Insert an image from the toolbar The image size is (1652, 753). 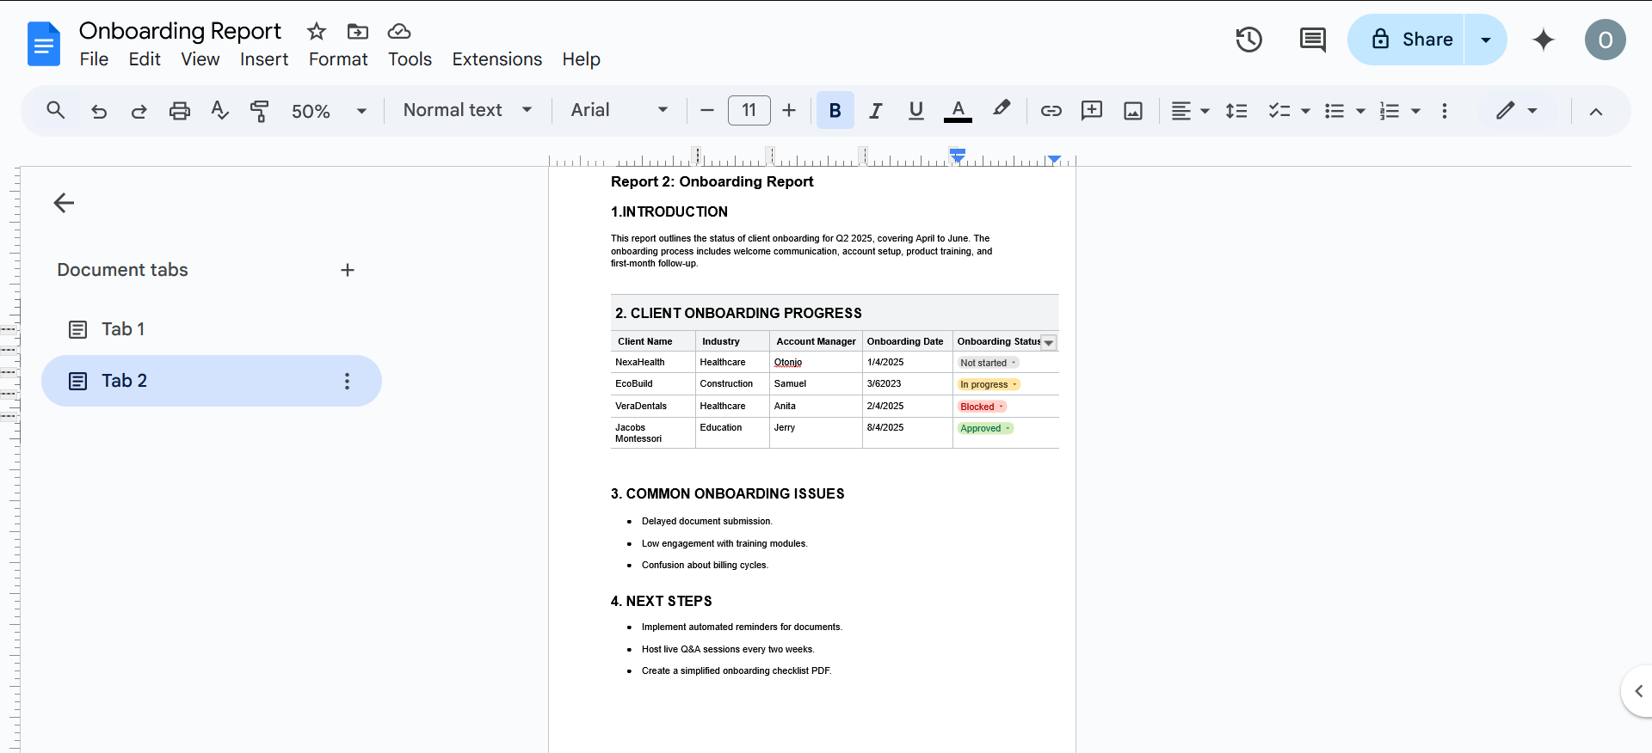click(x=1133, y=110)
